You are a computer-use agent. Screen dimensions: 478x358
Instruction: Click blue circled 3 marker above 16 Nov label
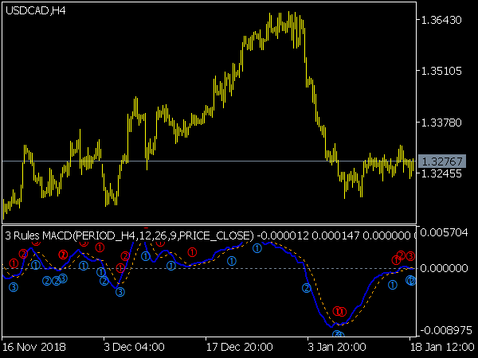pyautogui.click(x=14, y=286)
